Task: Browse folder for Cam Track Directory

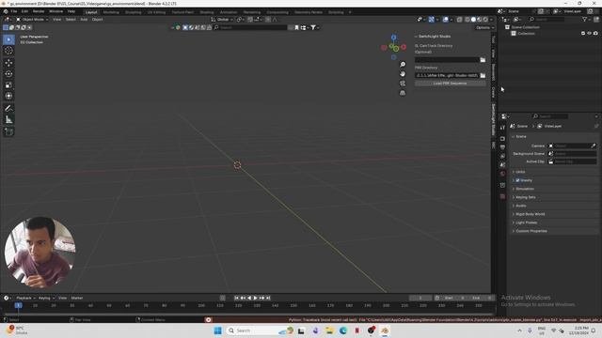Action: tap(483, 60)
